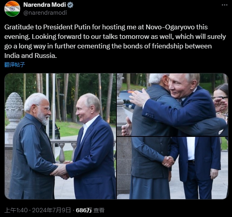This screenshot has height=217, width=232.
Task: Open the three-dot more options menu
Action: 224,5
